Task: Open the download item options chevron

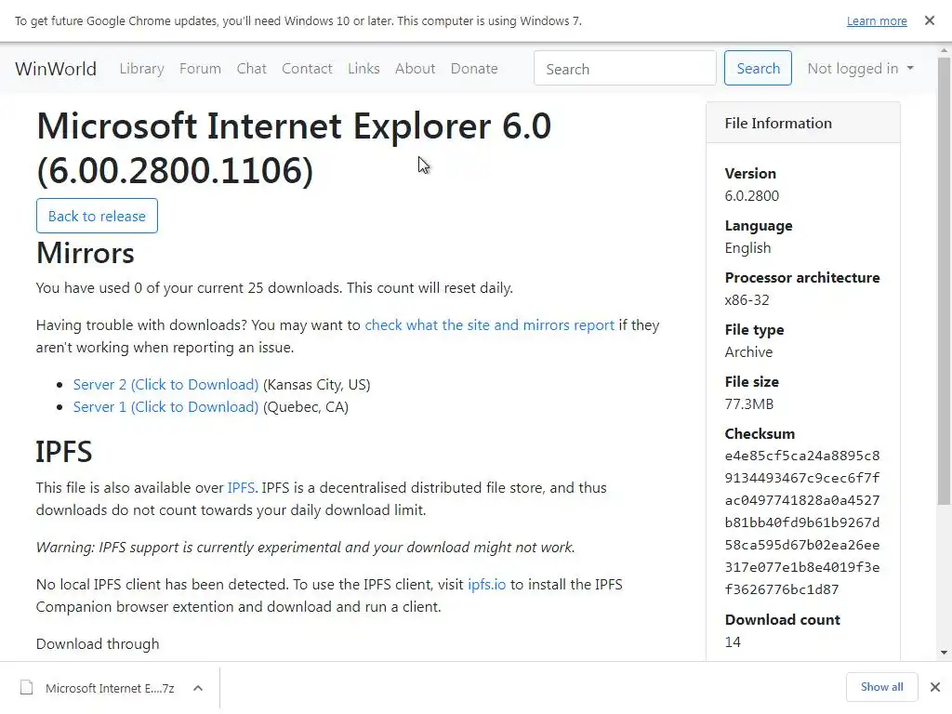Action: (x=198, y=688)
